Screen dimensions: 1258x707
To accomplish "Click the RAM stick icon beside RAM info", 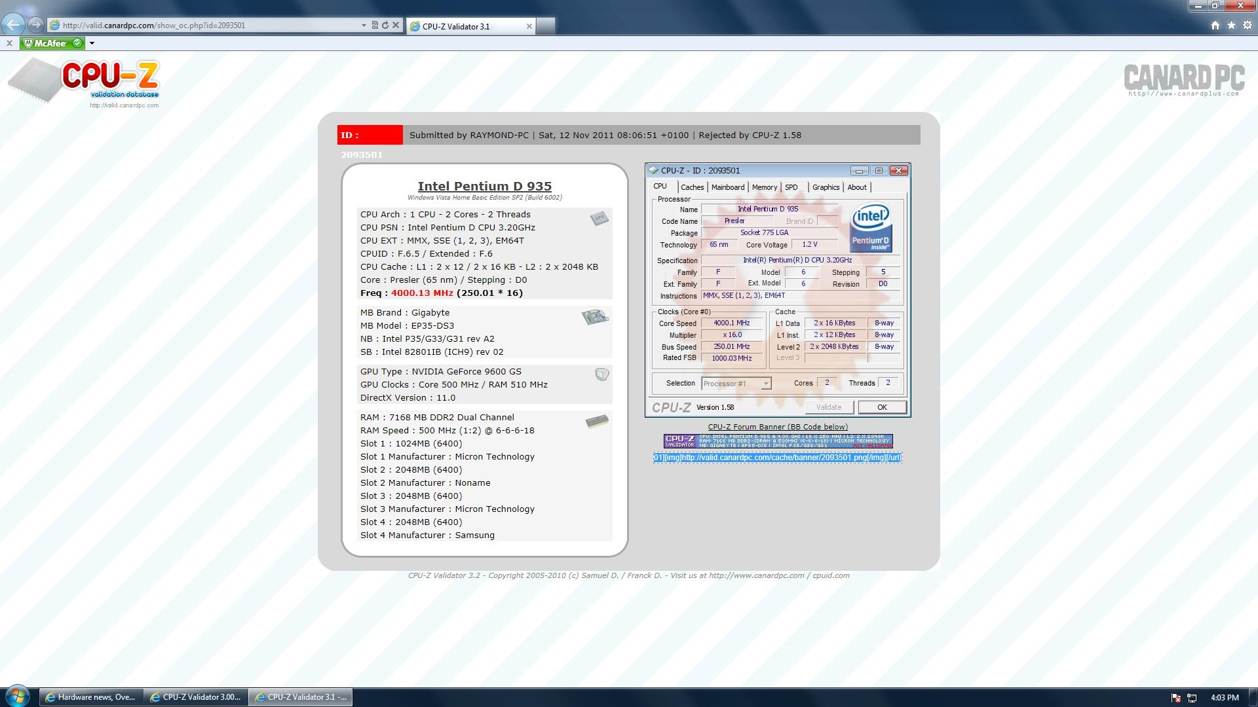I will (597, 421).
